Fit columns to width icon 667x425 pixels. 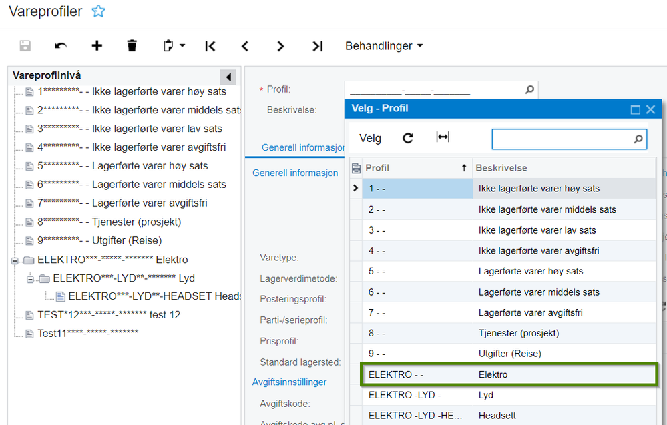coord(443,137)
